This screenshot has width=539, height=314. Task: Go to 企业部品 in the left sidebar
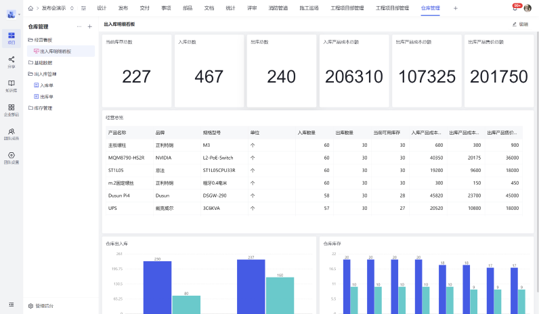coord(12,110)
